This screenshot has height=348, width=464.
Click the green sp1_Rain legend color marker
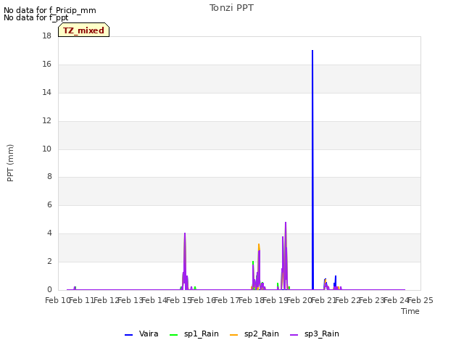click(x=174, y=335)
